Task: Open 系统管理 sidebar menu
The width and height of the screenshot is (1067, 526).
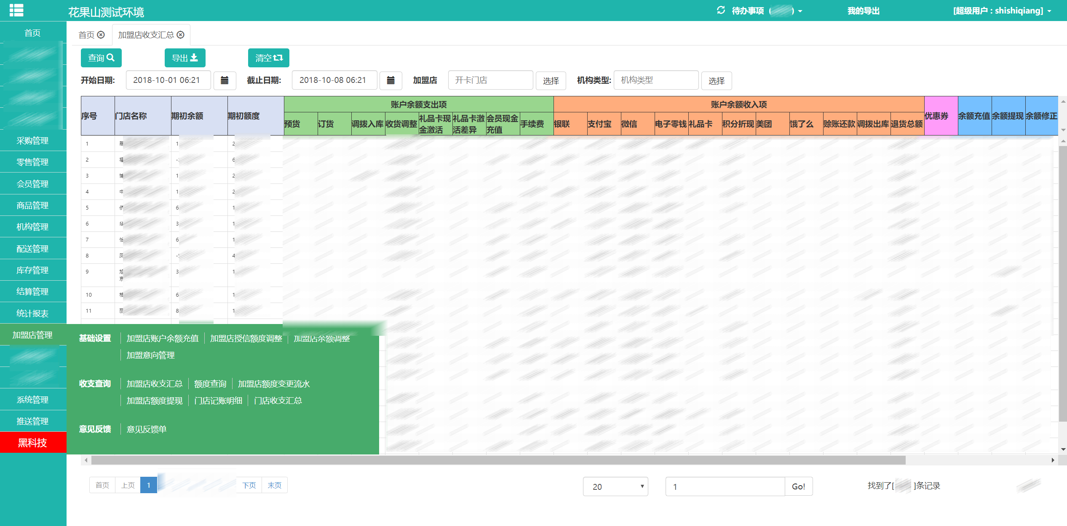Action: [x=33, y=400]
